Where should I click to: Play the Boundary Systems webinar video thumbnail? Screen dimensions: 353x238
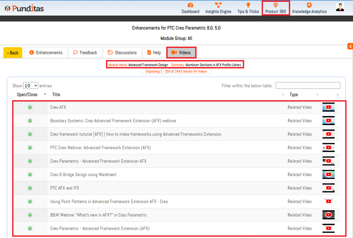(x=329, y=121)
